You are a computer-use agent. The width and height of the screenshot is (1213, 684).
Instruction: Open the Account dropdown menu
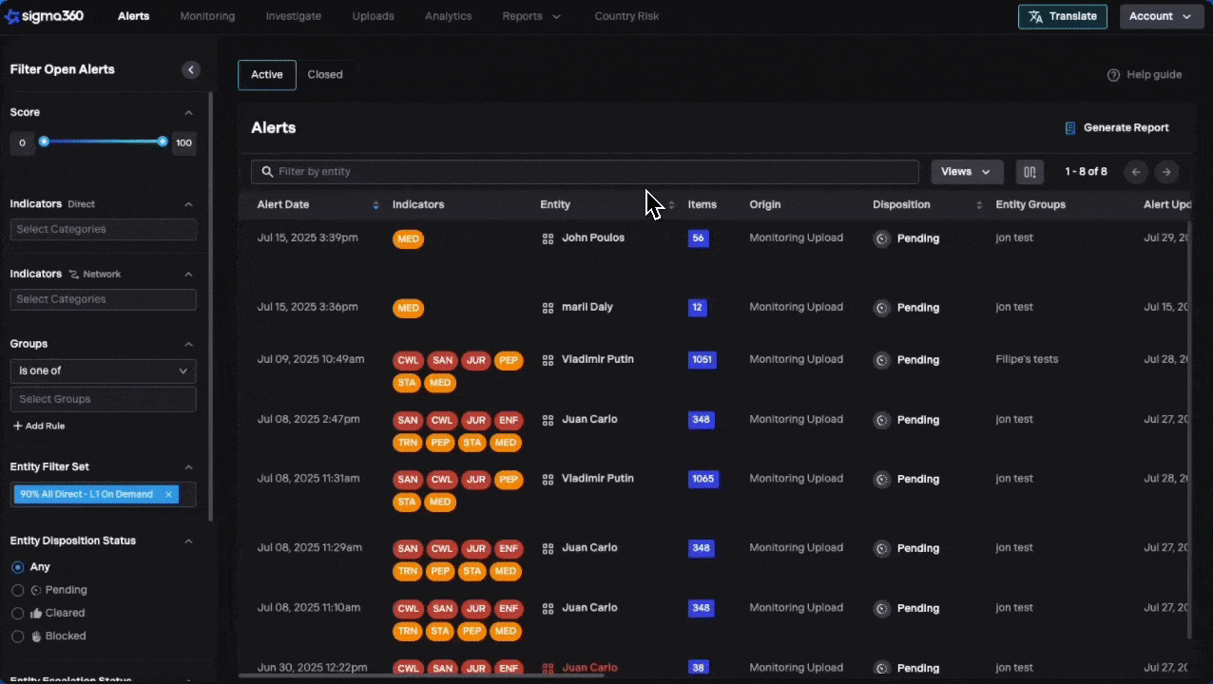(1161, 16)
